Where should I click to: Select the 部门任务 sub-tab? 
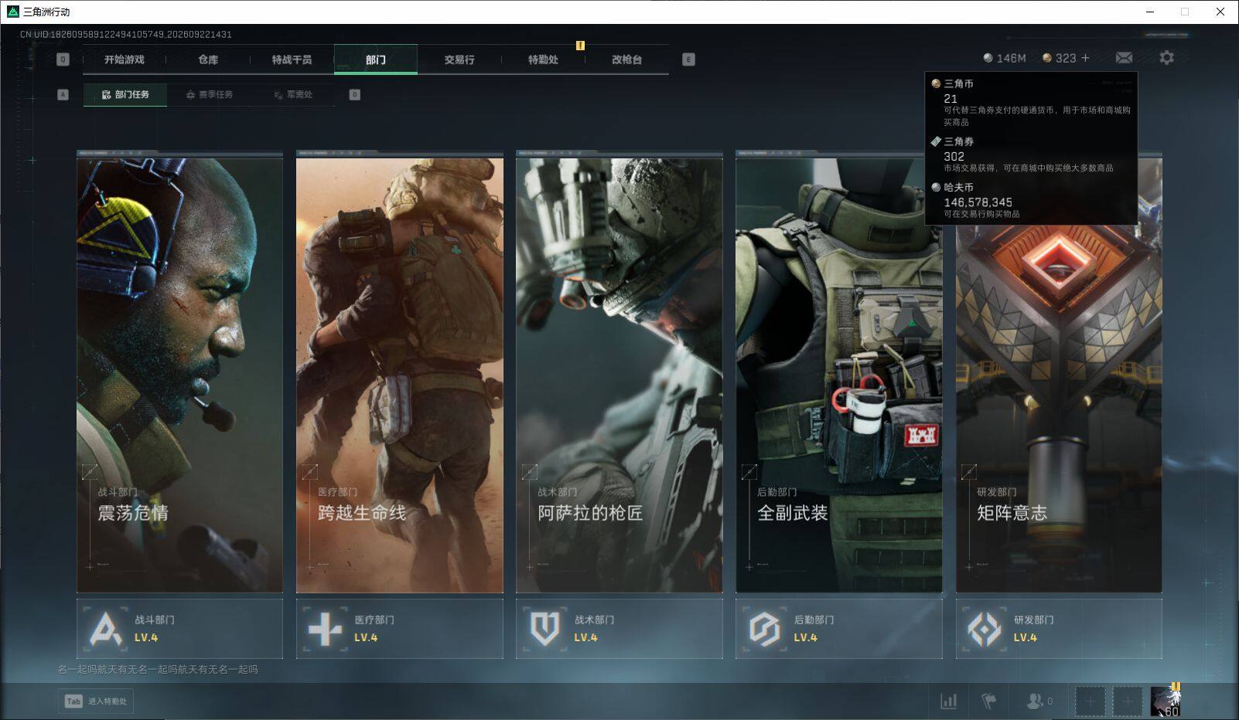pos(125,95)
